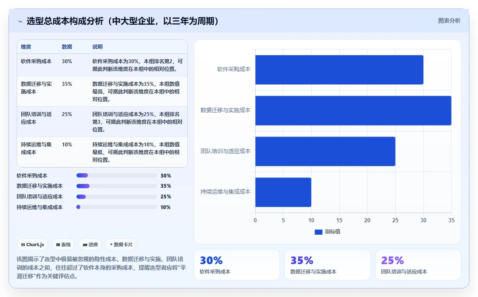The height and width of the screenshot is (297, 478).
Task: Click the 持续运维与集成成本 y-axis label in the chart
Action: [226, 192]
